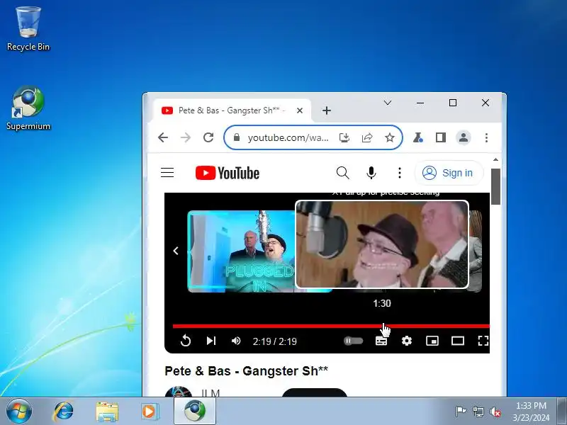Click the muted volume tray icon

tap(495, 412)
